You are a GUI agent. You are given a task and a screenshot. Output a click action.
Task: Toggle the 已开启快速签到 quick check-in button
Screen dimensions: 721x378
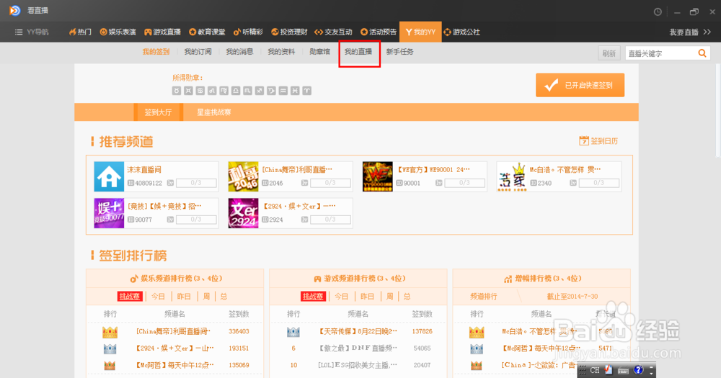point(580,85)
